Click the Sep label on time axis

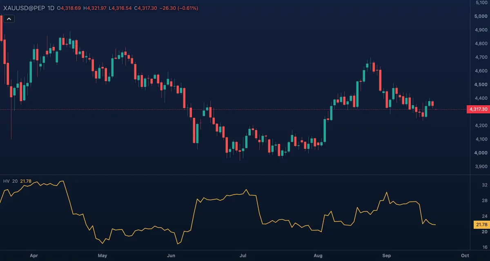click(387, 256)
